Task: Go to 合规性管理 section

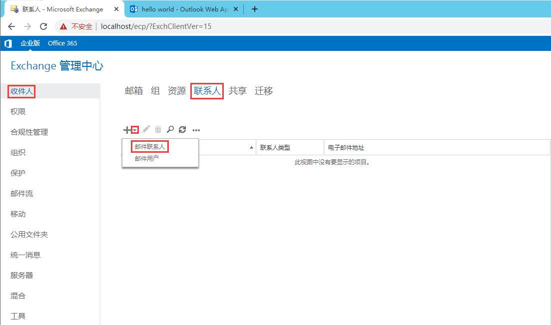Action: [x=29, y=132]
